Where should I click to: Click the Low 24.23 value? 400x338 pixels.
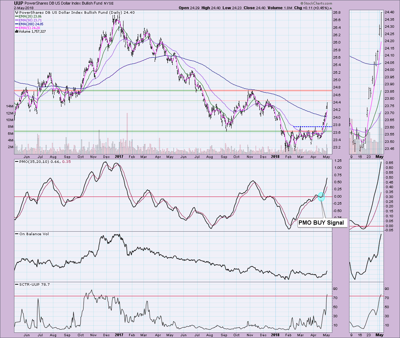[232, 8]
